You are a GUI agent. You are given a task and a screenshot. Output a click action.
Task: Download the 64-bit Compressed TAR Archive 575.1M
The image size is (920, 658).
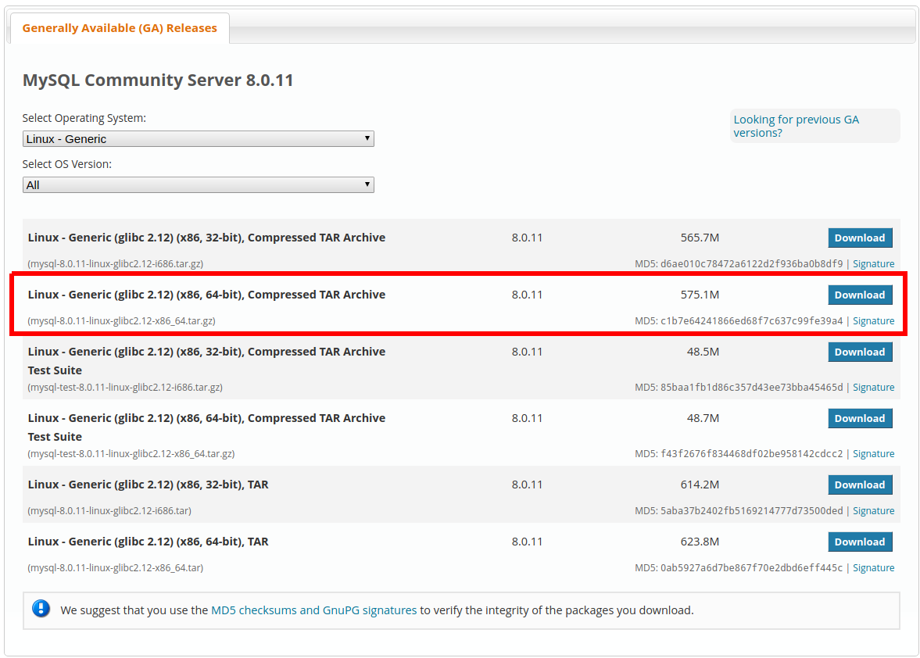(860, 295)
